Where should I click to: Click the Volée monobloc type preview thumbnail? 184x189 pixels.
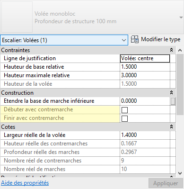pyautogui.click(x=17, y=17)
